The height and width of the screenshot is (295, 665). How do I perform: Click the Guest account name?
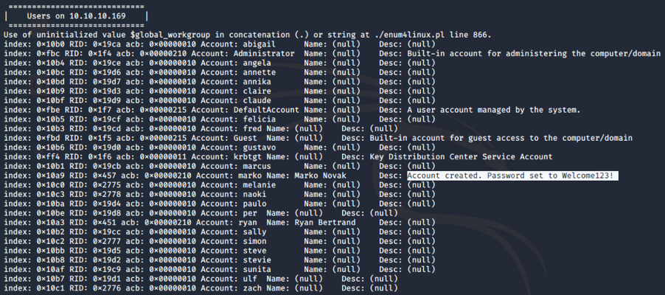click(x=245, y=138)
